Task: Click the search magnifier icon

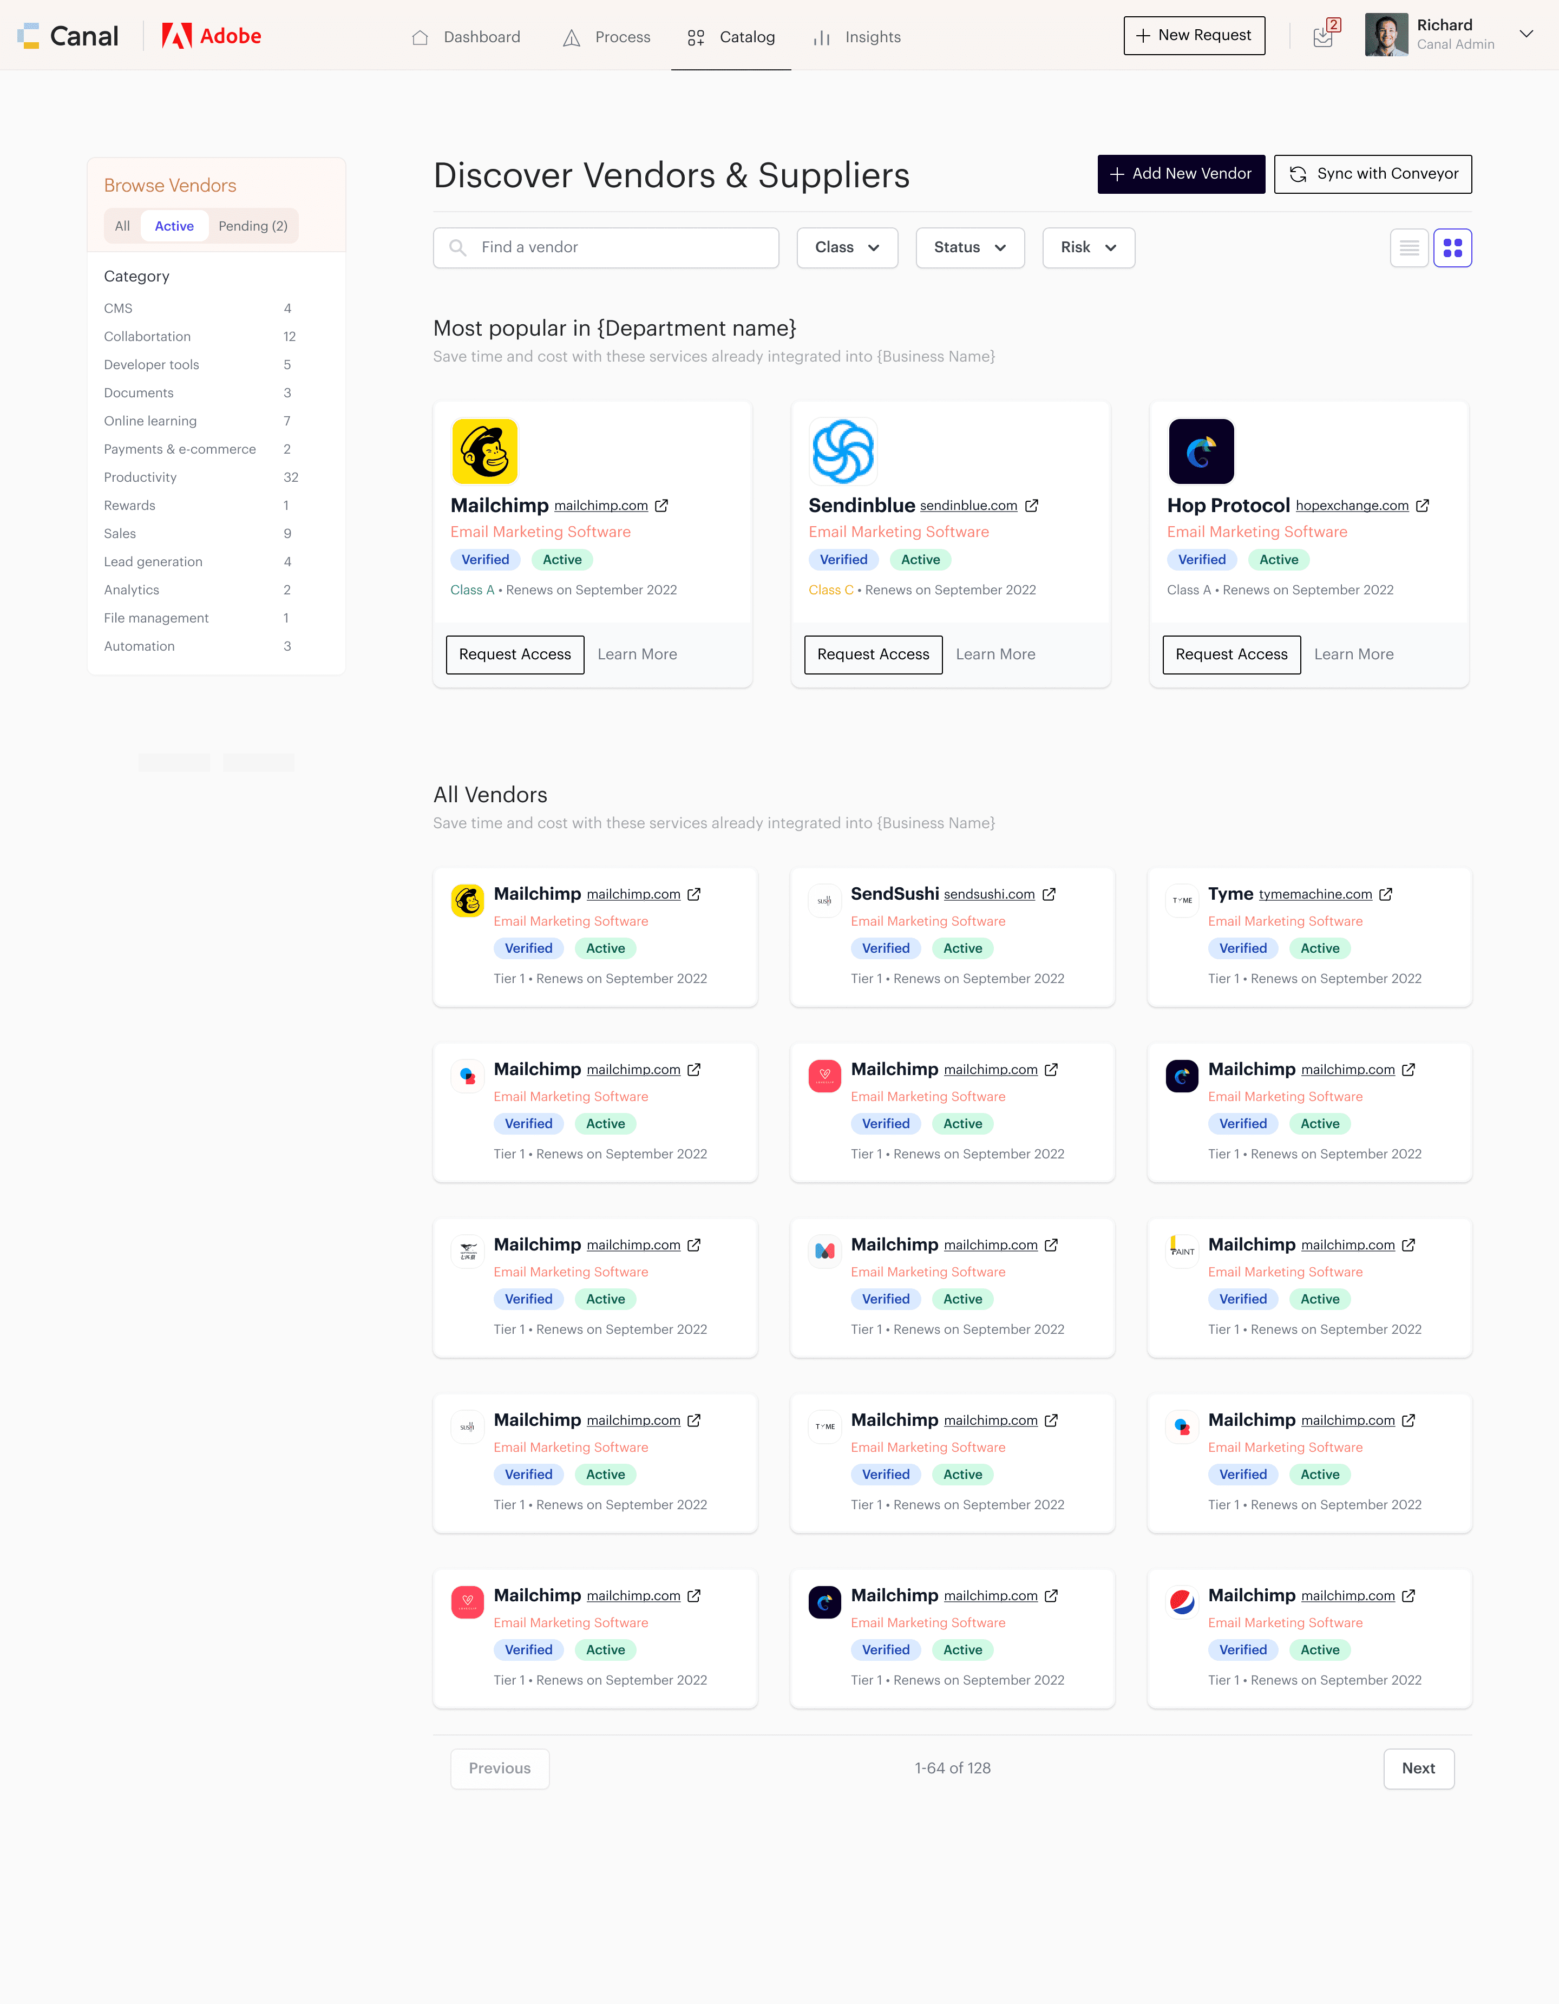Action: click(457, 248)
